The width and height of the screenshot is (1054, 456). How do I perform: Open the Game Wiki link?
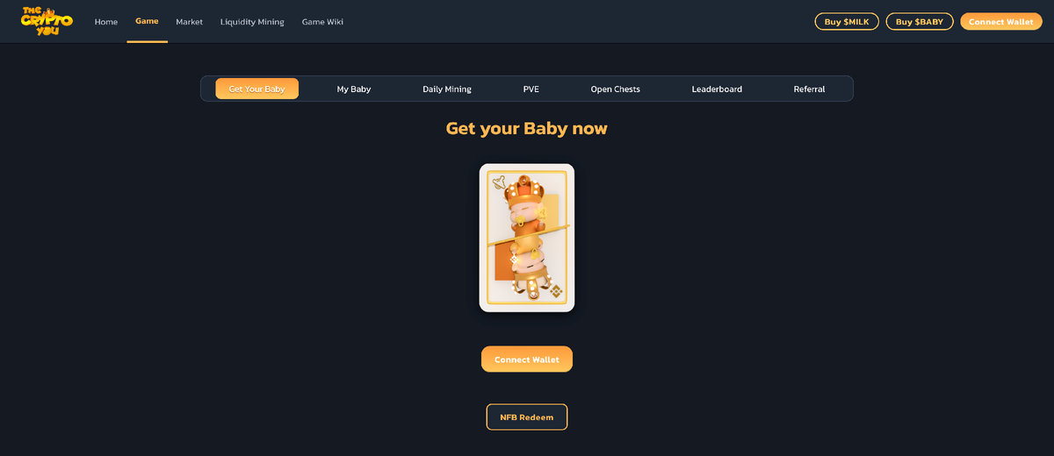click(322, 22)
